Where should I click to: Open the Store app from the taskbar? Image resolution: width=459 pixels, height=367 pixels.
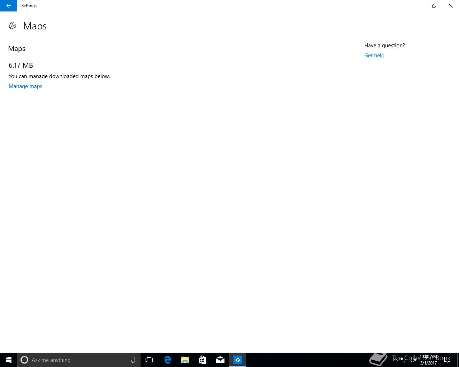tap(203, 360)
